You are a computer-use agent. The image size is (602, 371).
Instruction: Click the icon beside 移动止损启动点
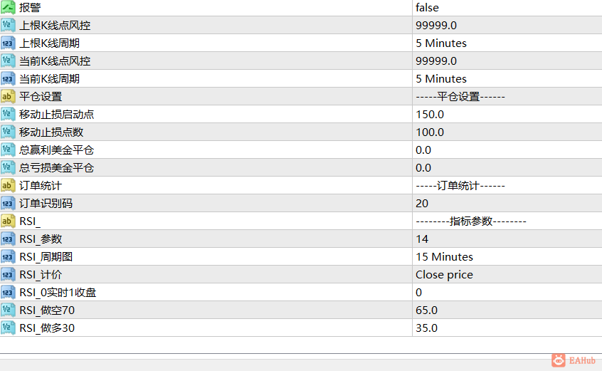coord(8,114)
